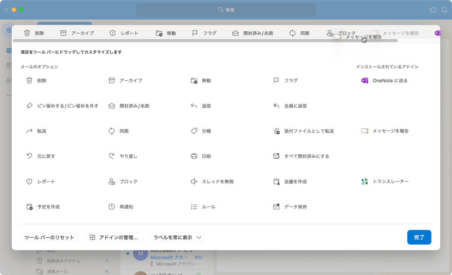452x275 pixels.
Task: Click アーカイブ in the top toolbar strip
Action: tap(77, 33)
